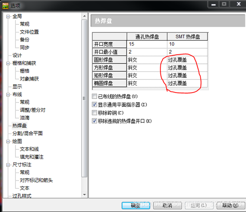Select the 布线 tree label
The width and height of the screenshot is (246, 212).
[17, 94]
